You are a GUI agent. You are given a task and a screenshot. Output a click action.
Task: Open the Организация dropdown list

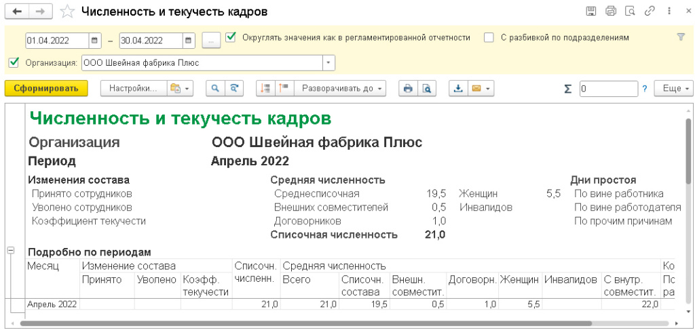point(329,63)
